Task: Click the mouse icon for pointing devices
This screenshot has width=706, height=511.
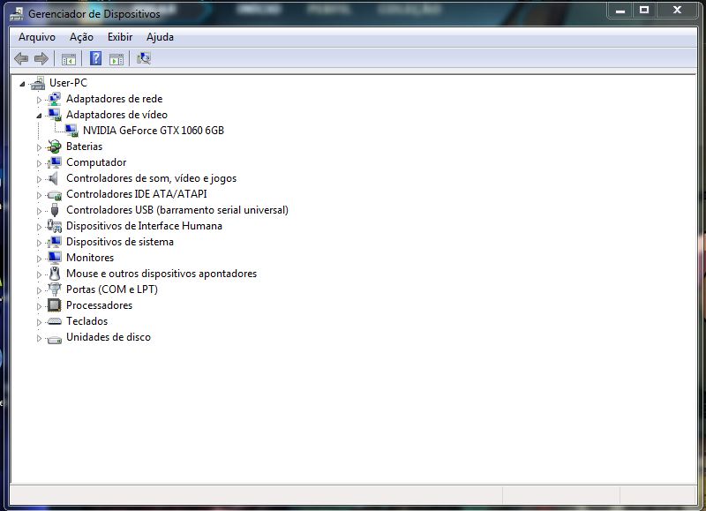Action: click(x=55, y=274)
